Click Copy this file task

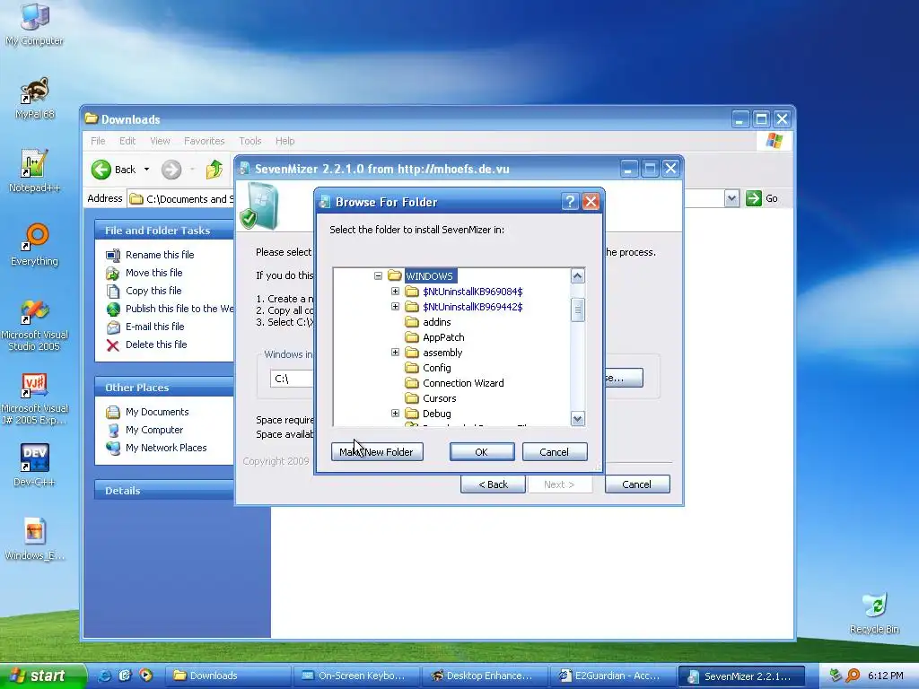click(x=144, y=292)
